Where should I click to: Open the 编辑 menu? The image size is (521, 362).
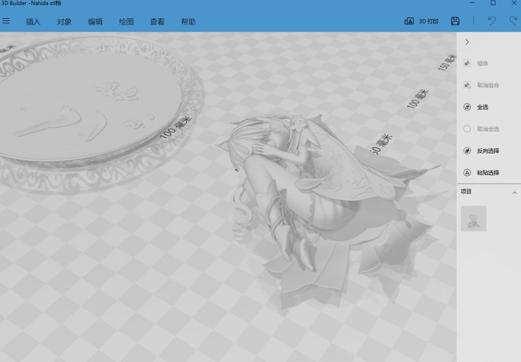click(95, 21)
